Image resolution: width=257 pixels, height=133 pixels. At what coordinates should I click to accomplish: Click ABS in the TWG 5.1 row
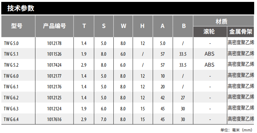tap(209, 54)
